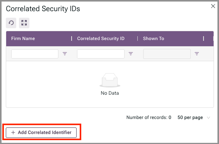Open the Correlated Security ID filter icon
The width and height of the screenshot is (219, 144).
[x=131, y=54]
